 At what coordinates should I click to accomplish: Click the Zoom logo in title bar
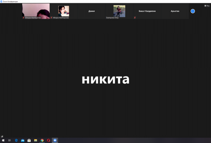pyautogui.click(x=2, y=1)
